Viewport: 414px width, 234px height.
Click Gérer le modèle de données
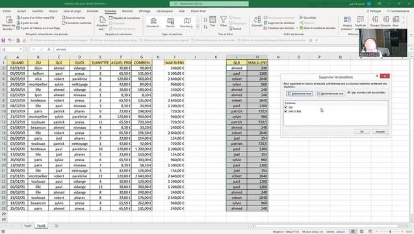coord(318,28)
